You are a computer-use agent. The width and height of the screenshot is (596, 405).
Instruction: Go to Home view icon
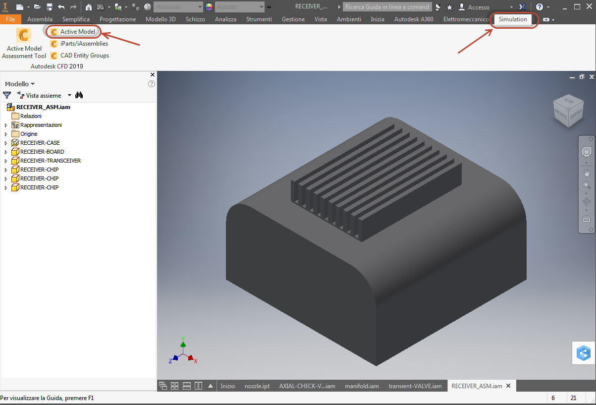(89, 7)
